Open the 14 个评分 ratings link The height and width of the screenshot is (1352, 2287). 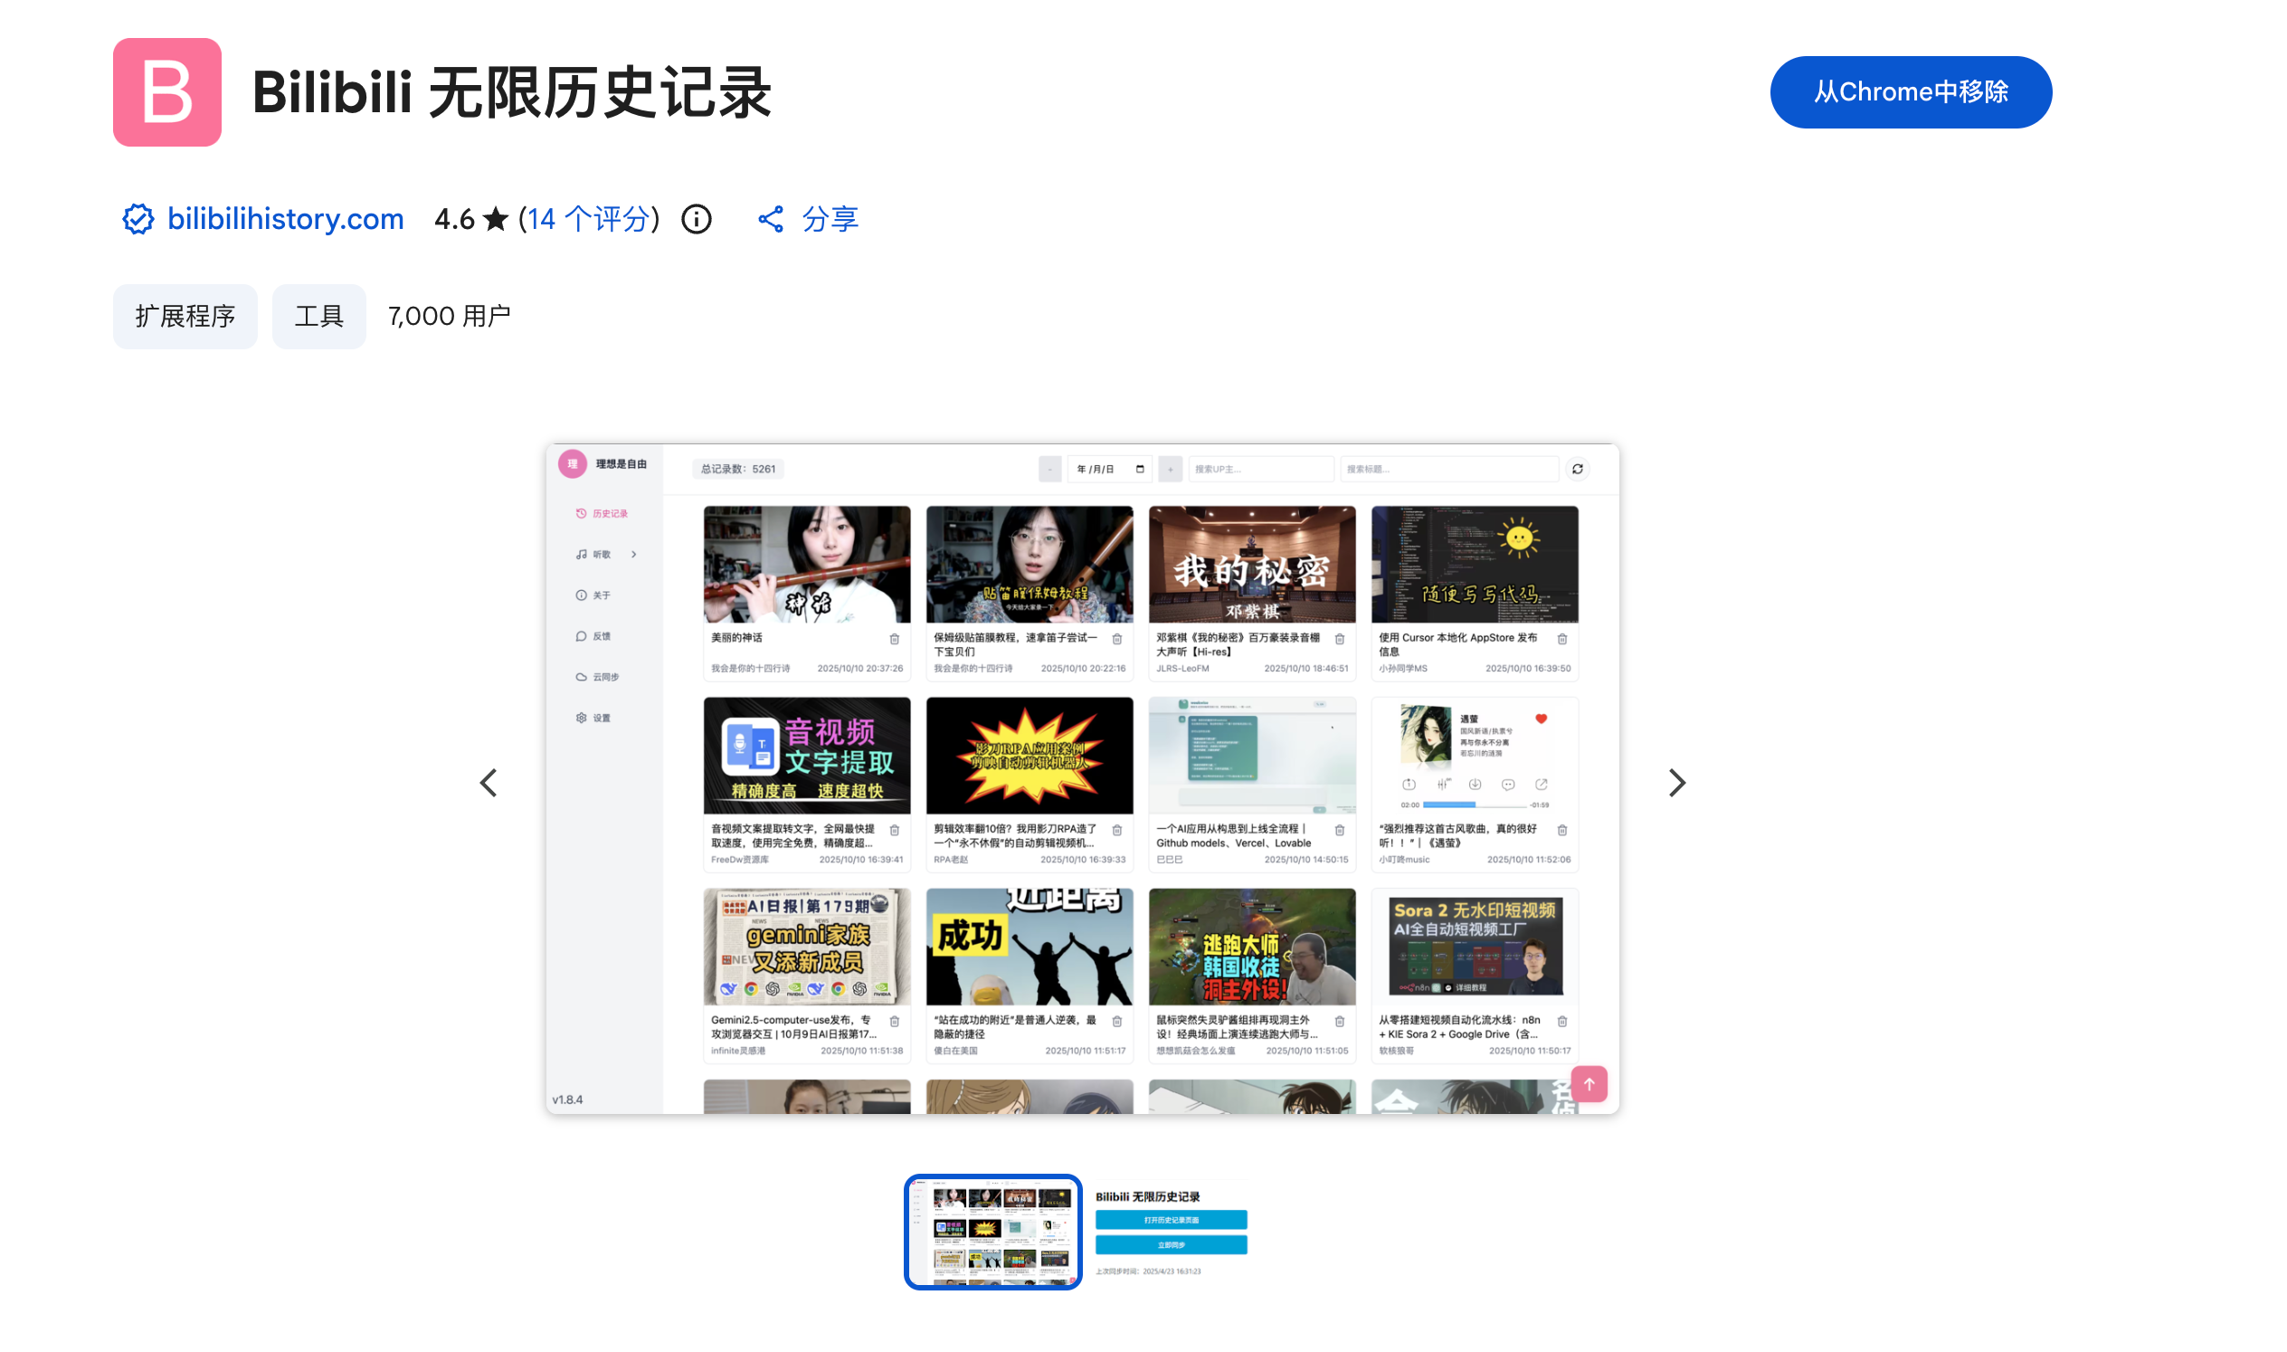(x=588, y=219)
